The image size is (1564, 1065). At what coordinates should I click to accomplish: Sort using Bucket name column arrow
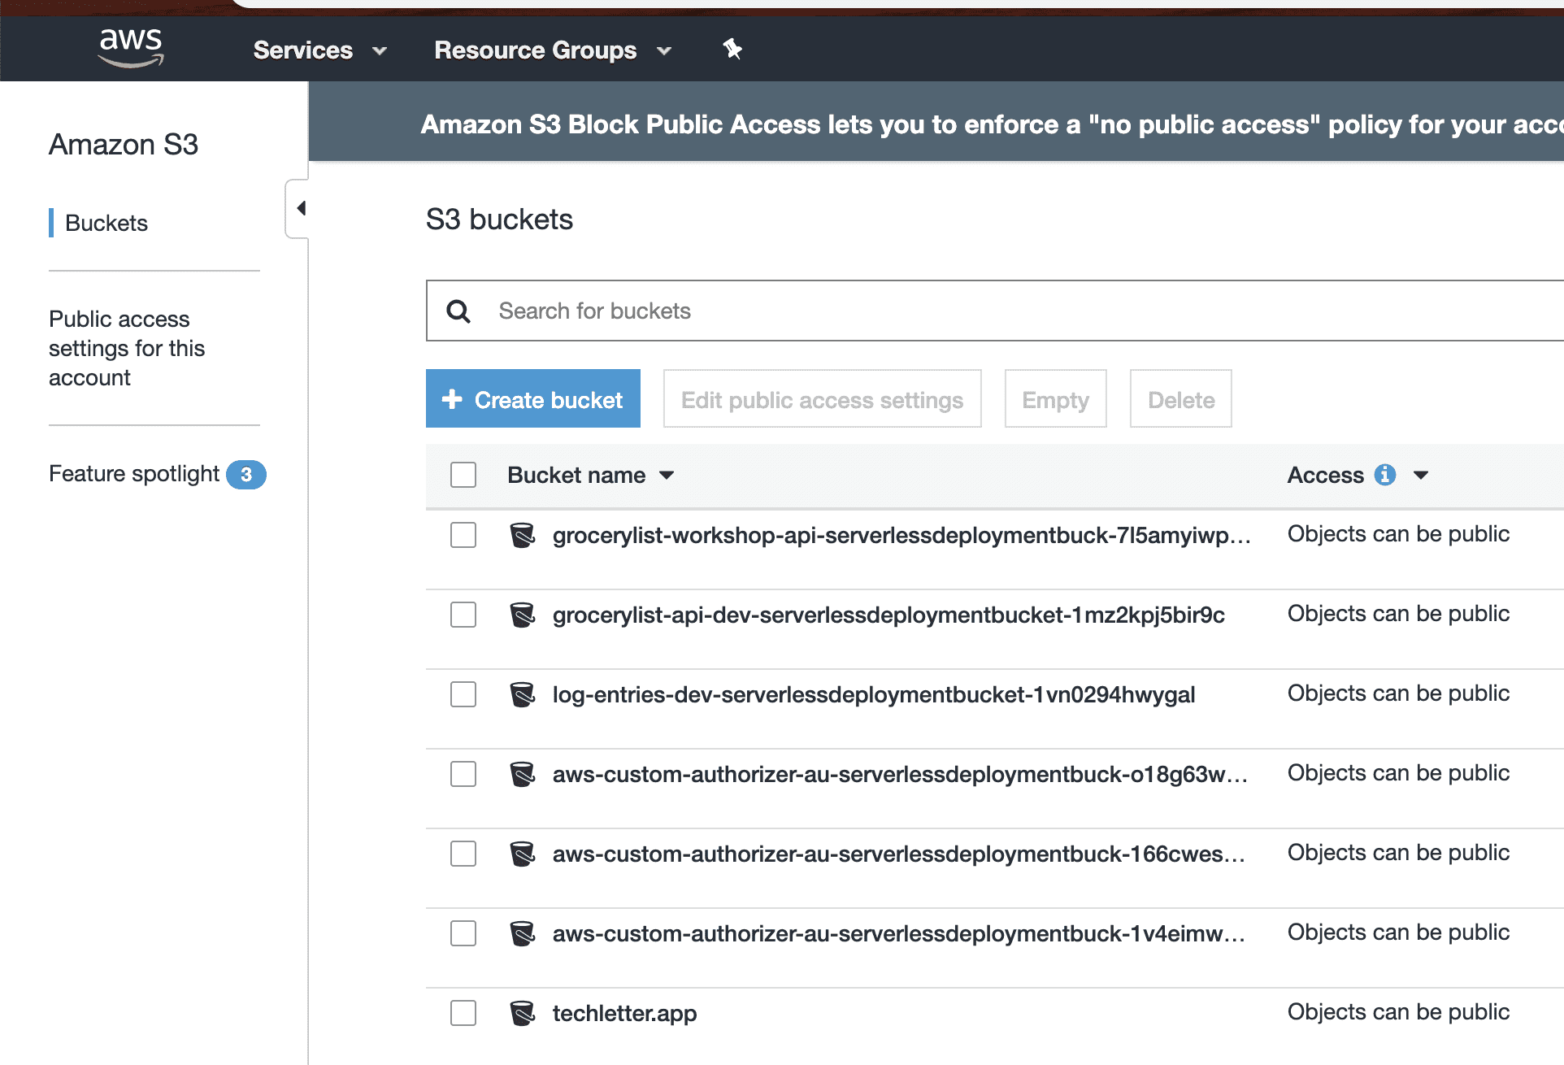tap(667, 476)
